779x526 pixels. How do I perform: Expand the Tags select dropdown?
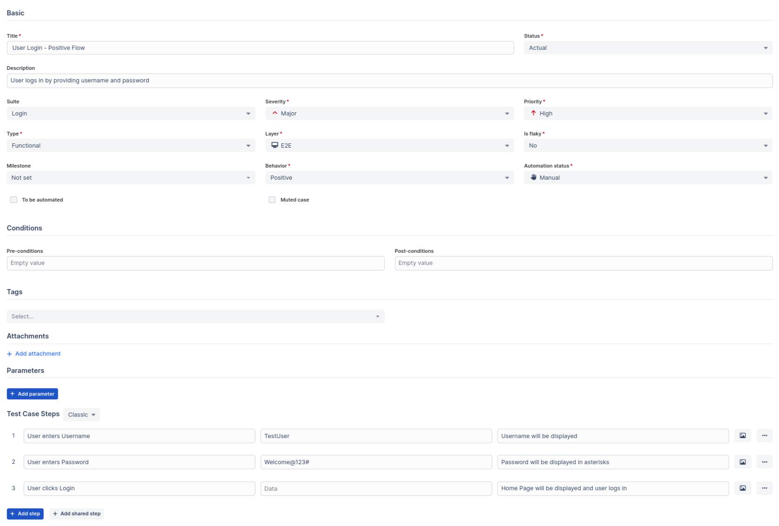tap(195, 317)
